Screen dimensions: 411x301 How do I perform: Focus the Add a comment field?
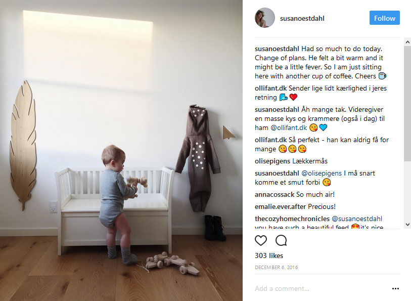(x=321, y=288)
